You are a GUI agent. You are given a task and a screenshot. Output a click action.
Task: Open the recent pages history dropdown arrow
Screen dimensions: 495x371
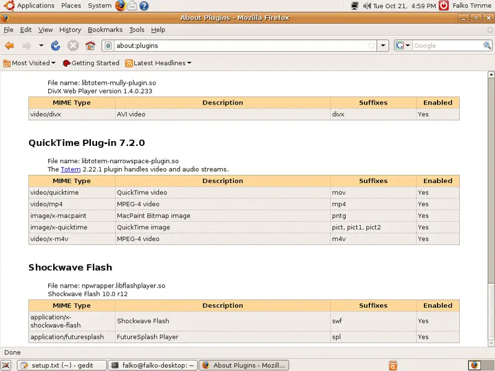(x=41, y=45)
